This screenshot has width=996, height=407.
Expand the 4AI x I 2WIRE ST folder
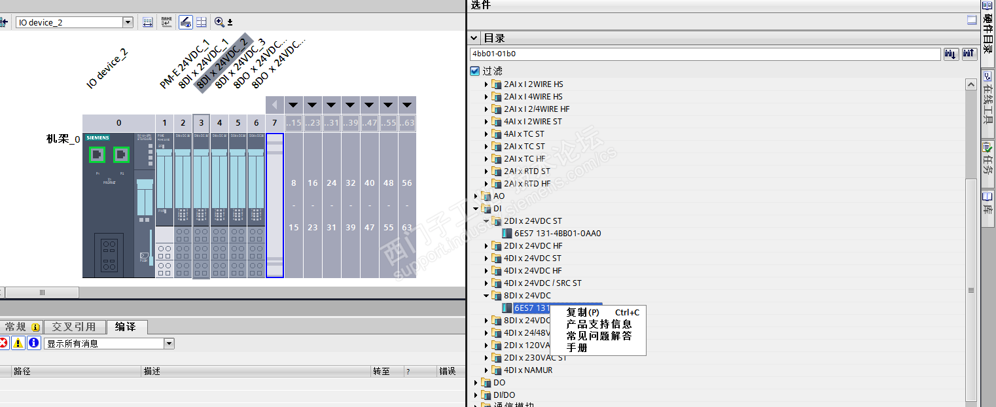[x=486, y=122]
